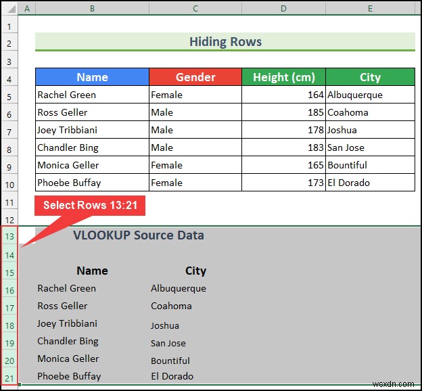Select the height value 183
This screenshot has height=391, width=422.
click(x=283, y=147)
